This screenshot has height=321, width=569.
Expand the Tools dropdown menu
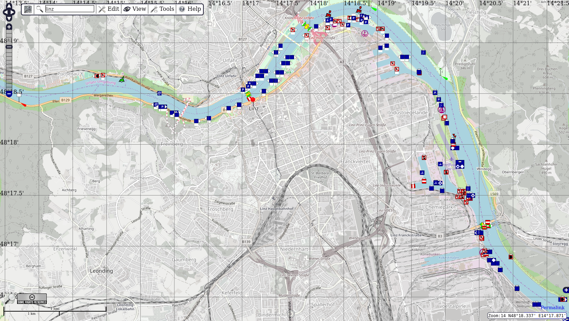tap(162, 9)
